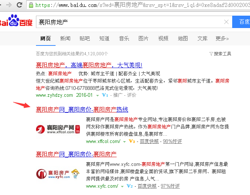This screenshot has width=250, height=195.
Task: Click the green URL www.xffcol.com/
Action: 103,141
